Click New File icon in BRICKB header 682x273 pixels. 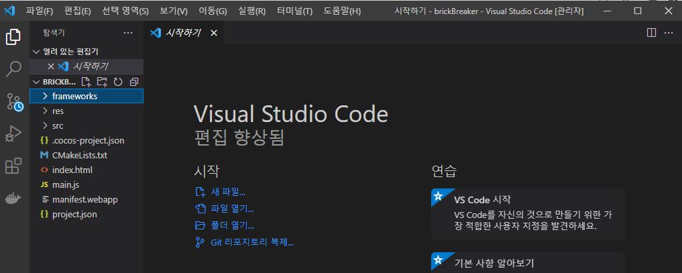[x=87, y=82]
